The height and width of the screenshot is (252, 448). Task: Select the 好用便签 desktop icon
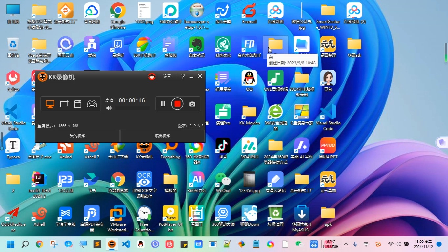(x=223, y=81)
